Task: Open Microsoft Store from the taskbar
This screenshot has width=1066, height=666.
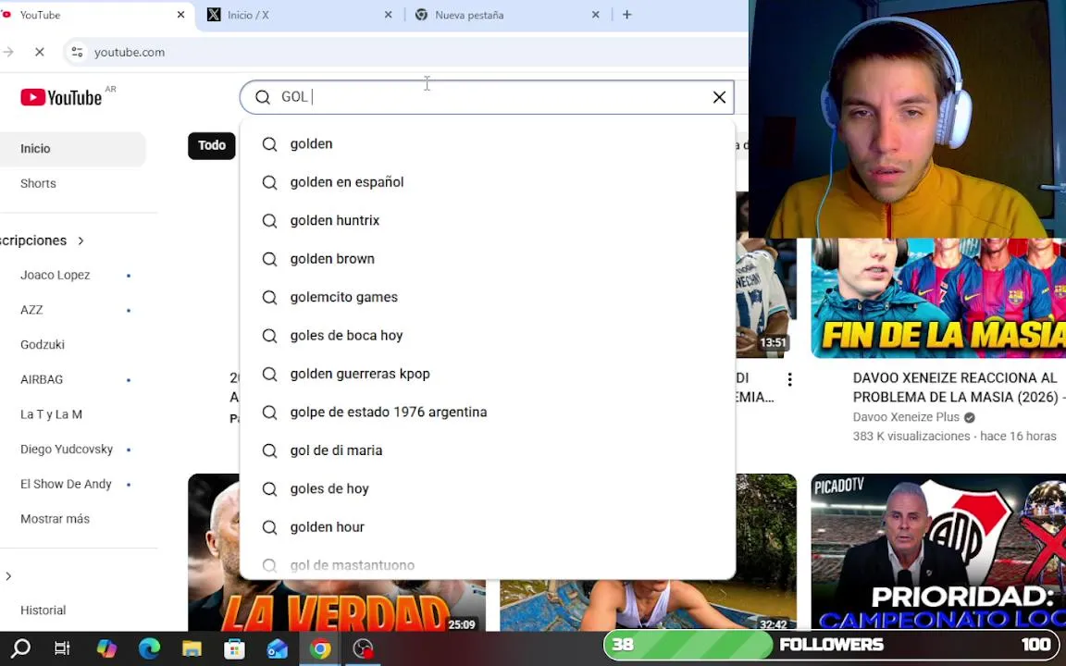Action: click(x=234, y=648)
